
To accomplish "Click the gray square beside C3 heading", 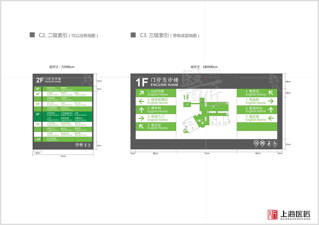I will click(x=133, y=35).
